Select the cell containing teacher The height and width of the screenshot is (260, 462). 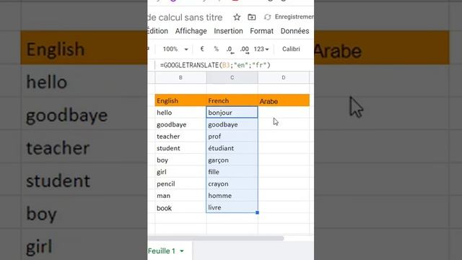(x=180, y=136)
